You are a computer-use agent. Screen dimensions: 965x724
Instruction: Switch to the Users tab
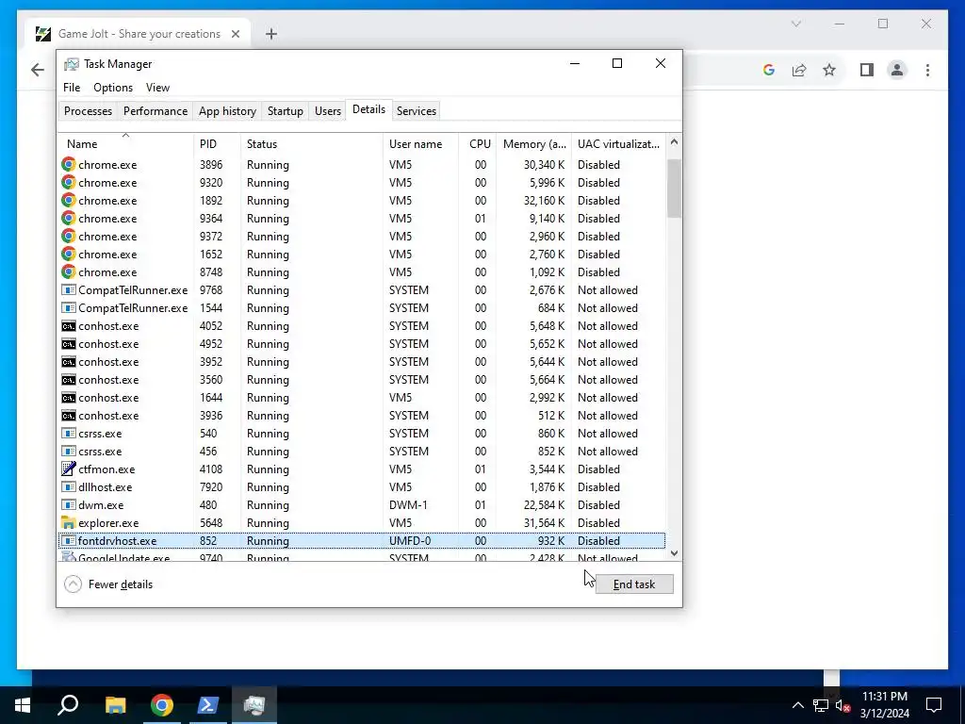(x=327, y=111)
